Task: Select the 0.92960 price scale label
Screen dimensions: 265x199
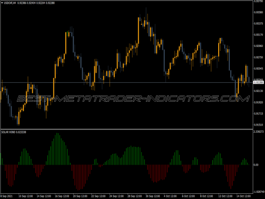Action: tap(258, 46)
